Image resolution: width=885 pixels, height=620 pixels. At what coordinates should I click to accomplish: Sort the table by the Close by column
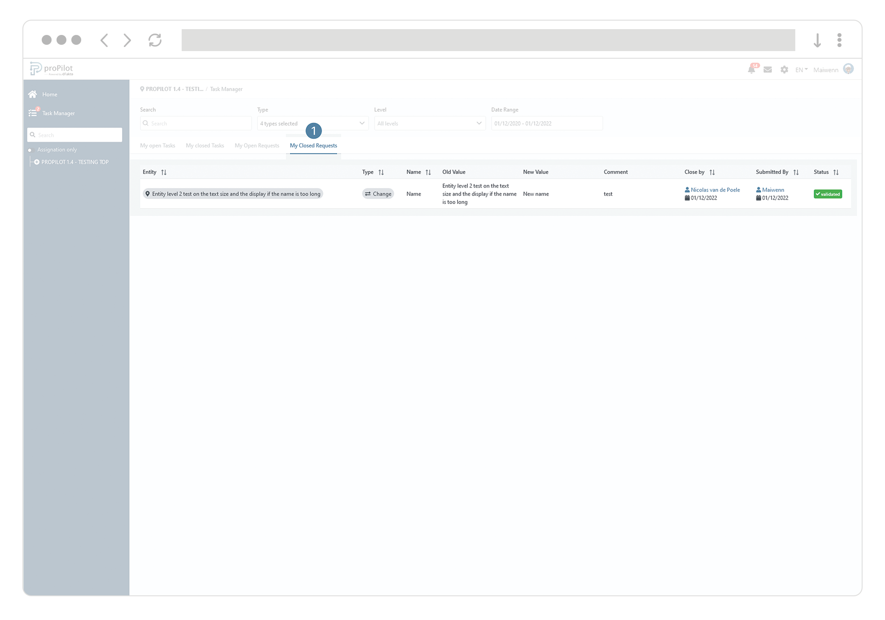(712, 172)
